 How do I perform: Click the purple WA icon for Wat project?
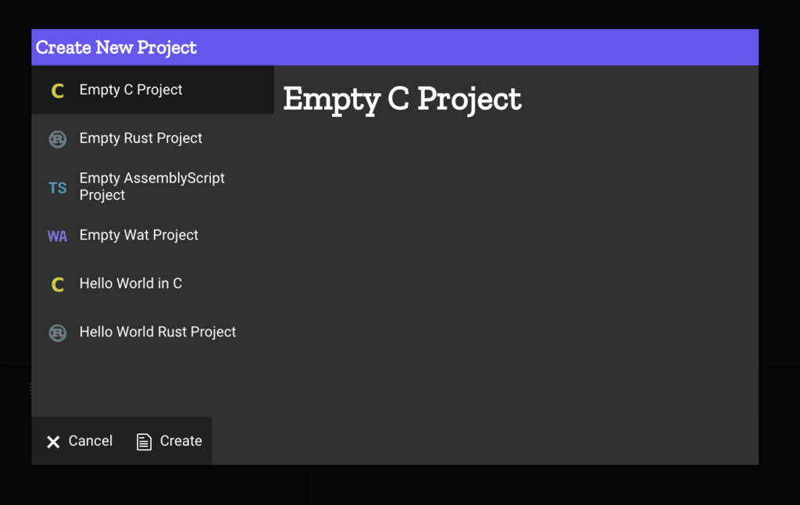57,236
